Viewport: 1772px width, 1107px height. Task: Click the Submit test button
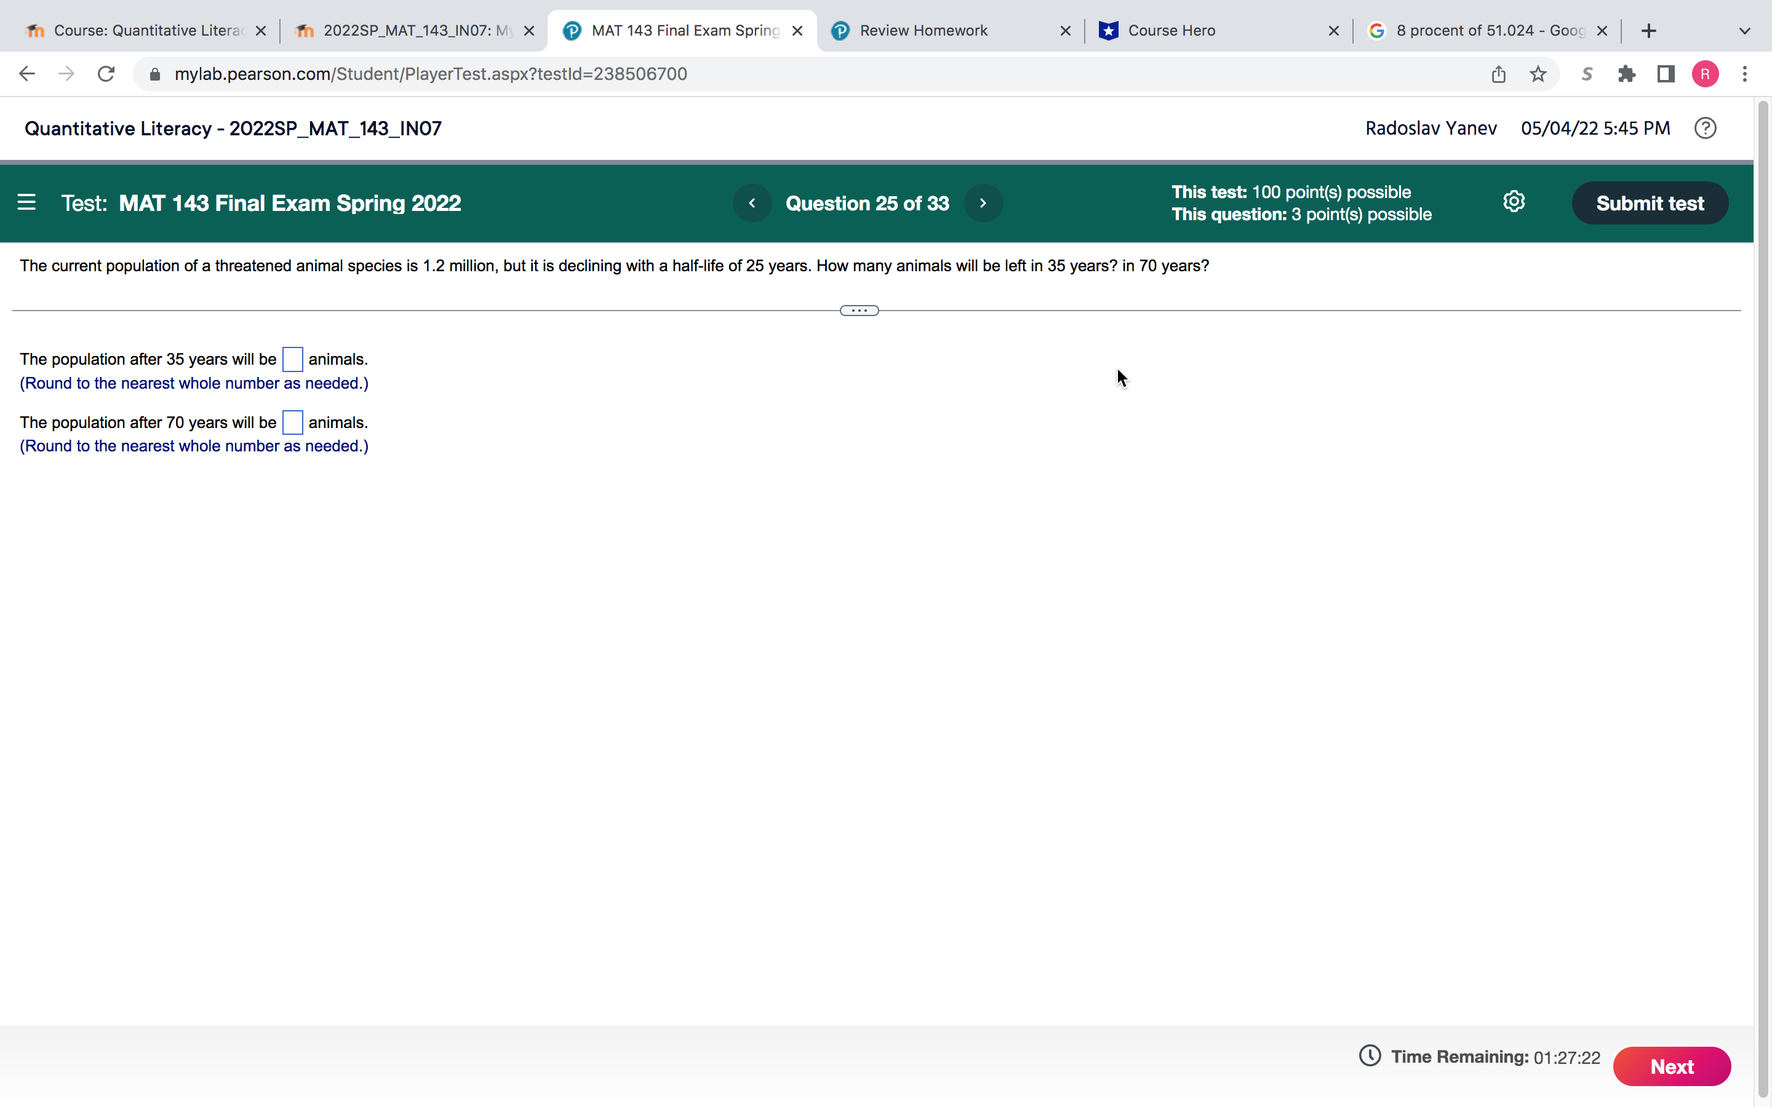point(1649,203)
